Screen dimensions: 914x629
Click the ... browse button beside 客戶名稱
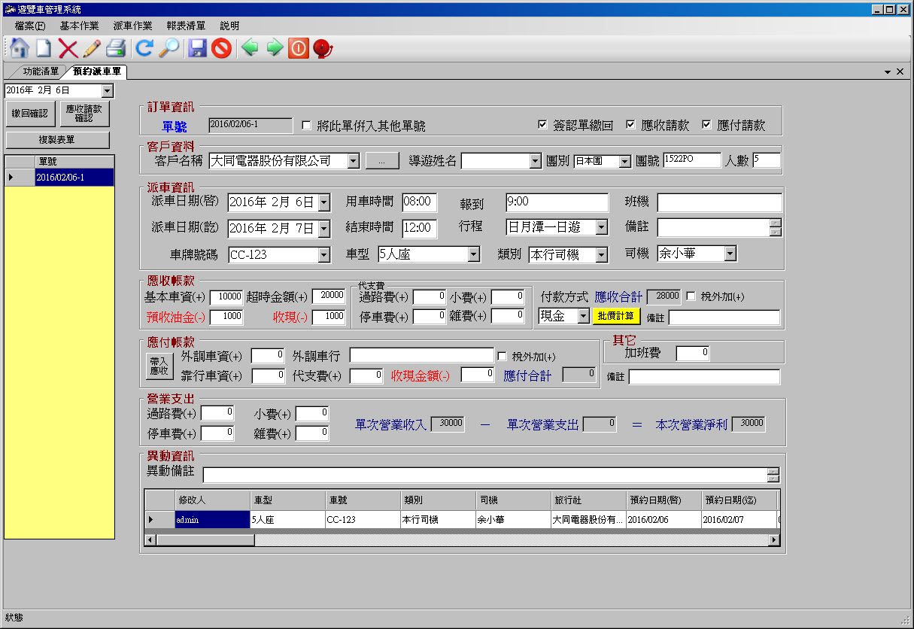tap(382, 161)
